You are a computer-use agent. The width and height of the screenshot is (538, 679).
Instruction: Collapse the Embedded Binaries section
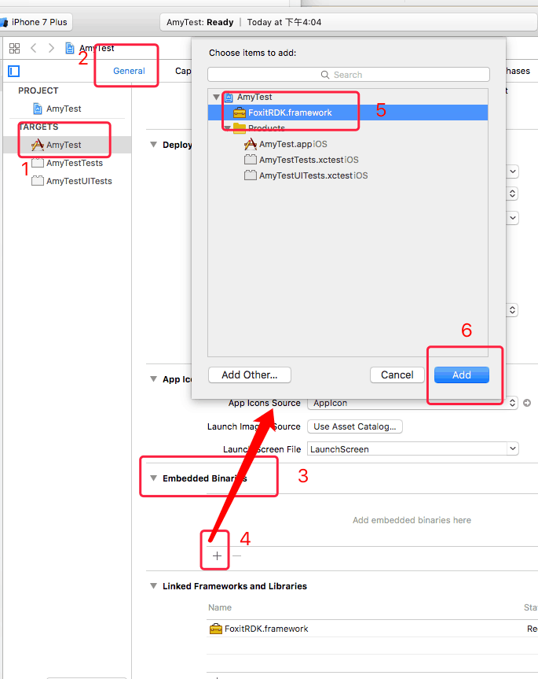tap(153, 478)
